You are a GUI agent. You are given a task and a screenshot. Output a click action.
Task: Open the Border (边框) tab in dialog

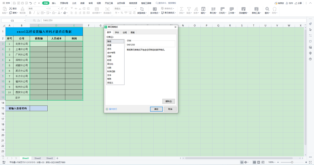click(125, 32)
